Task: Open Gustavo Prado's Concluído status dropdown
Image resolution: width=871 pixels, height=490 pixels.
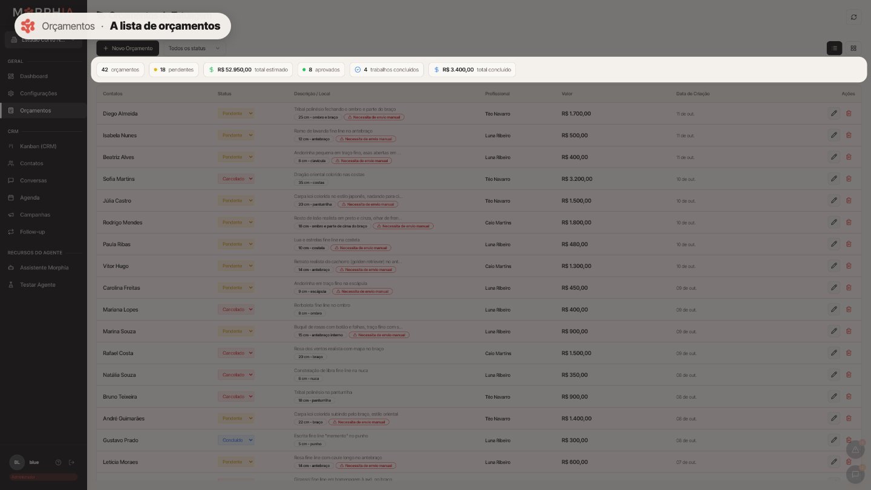Action: (236, 440)
